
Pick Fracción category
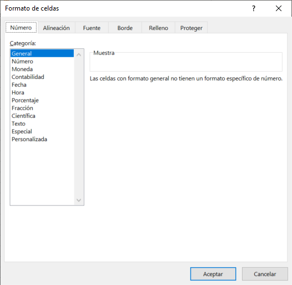(x=42, y=108)
